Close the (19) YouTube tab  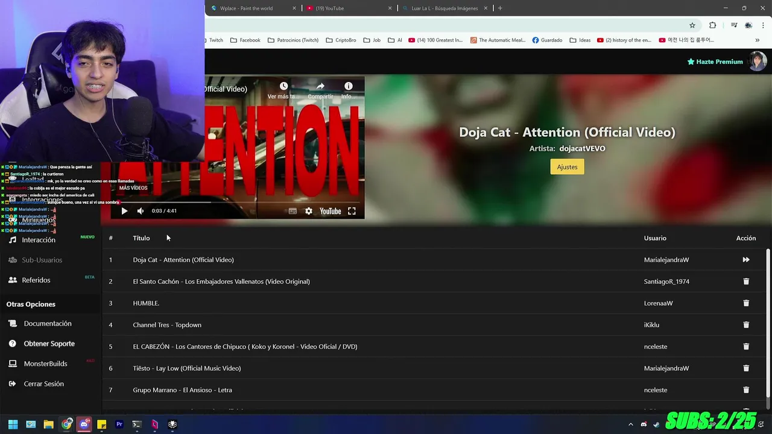390,8
